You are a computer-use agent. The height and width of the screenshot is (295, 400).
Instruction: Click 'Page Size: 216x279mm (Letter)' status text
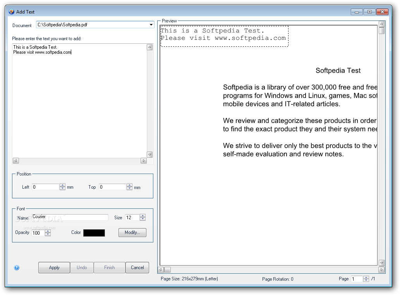[189, 279]
